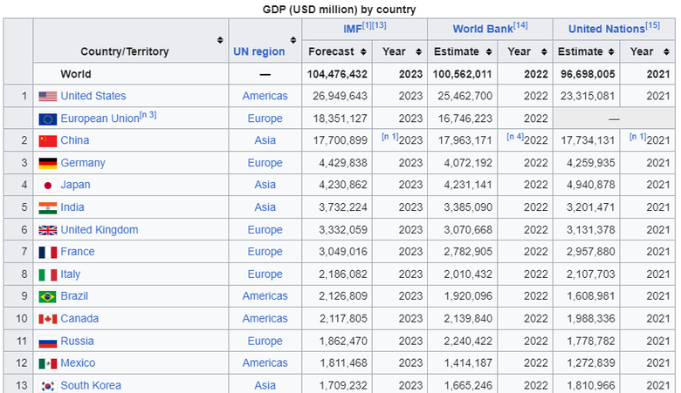Click the Brazil flag icon
This screenshot has width=681, height=393.
coord(48,297)
